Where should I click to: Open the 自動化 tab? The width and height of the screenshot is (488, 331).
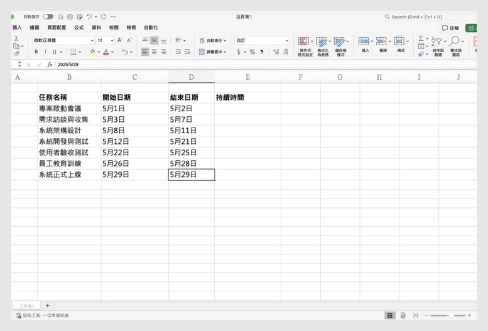pos(151,28)
